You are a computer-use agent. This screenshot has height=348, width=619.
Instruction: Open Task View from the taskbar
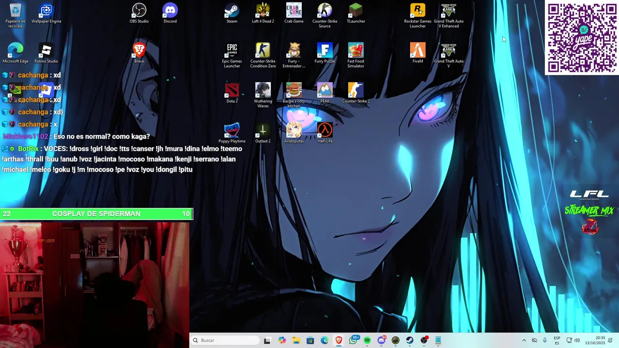[x=267, y=340]
